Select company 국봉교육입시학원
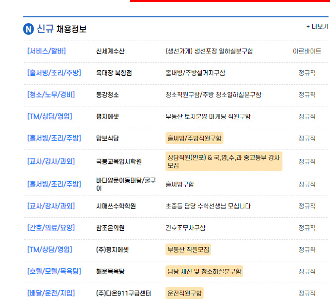Screen dimensions: 330x300 (119, 161)
